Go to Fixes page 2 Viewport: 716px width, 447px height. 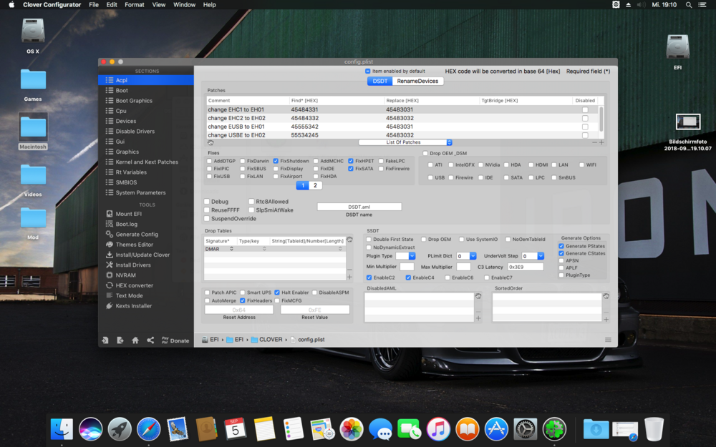click(315, 185)
